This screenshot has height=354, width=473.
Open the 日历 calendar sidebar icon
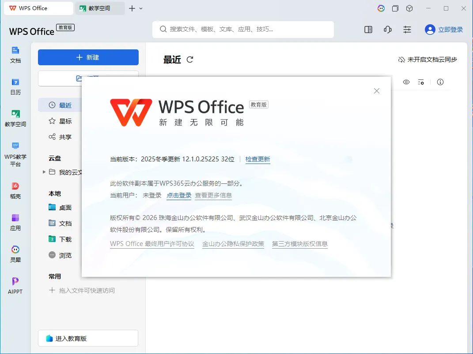[x=15, y=87]
